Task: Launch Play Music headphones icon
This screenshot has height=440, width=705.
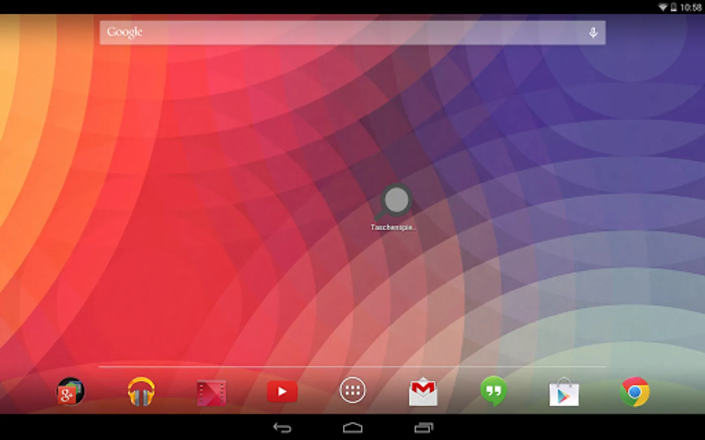Action: 141,392
